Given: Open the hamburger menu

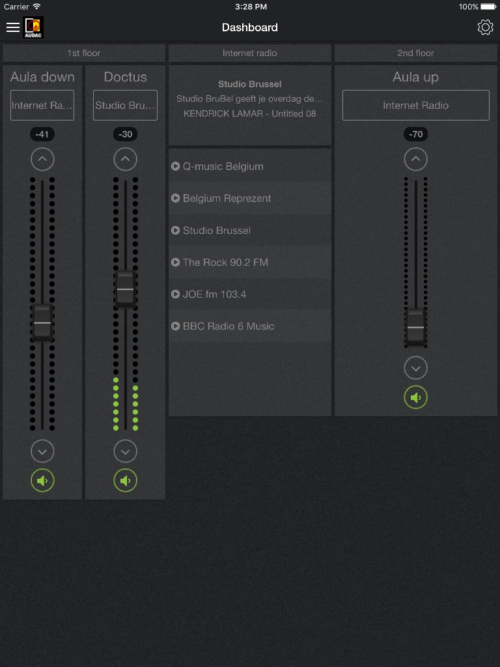Looking at the screenshot, I should pyautogui.click(x=13, y=27).
